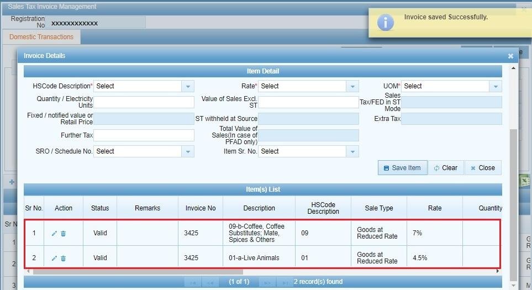Click the Description column header

click(x=259, y=208)
